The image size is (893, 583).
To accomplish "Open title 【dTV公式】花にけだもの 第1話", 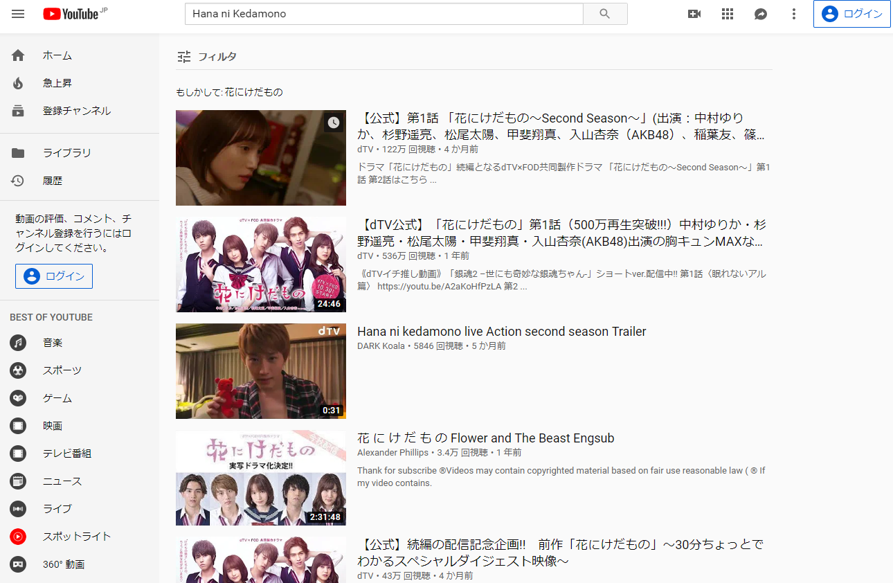I will pos(561,233).
